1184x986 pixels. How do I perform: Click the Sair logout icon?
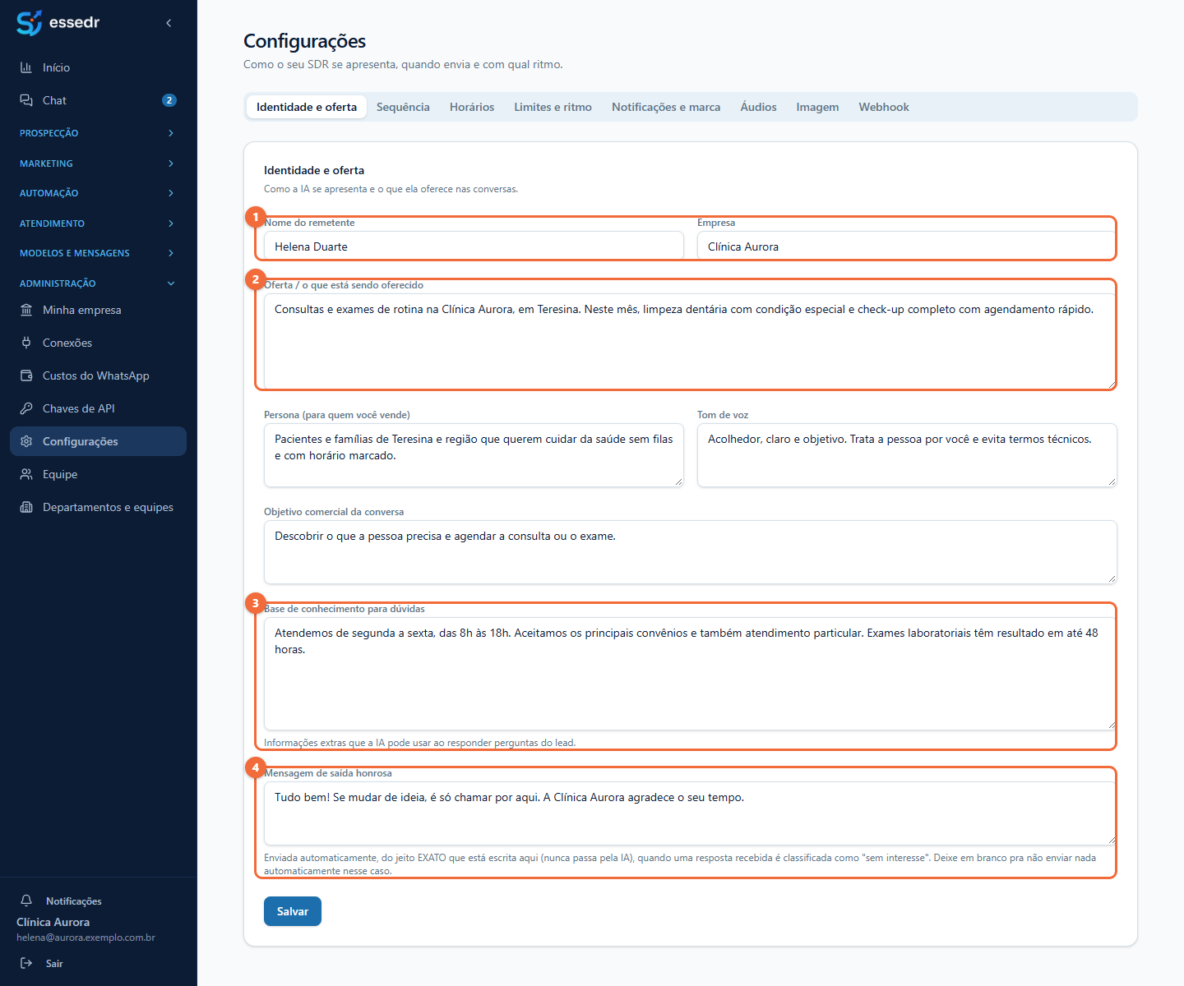click(x=26, y=963)
